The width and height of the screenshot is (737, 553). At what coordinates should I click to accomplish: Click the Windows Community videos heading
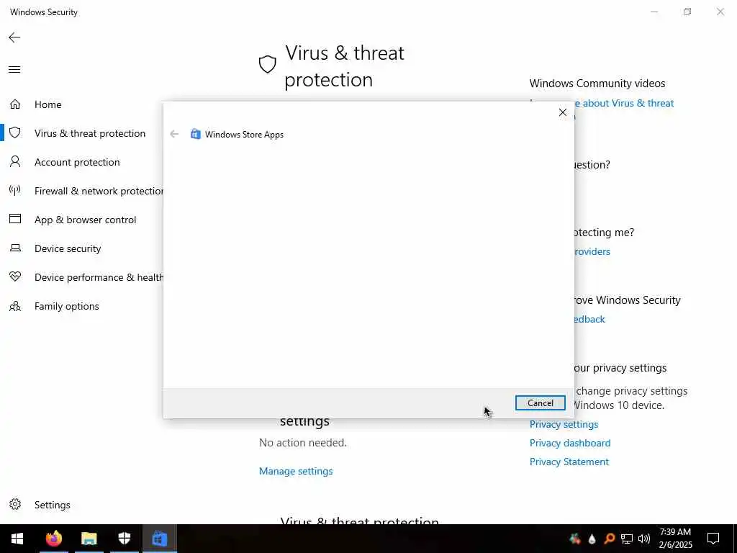click(x=597, y=84)
